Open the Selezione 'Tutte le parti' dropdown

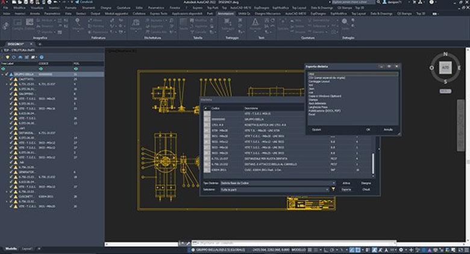pyautogui.click(x=274, y=189)
